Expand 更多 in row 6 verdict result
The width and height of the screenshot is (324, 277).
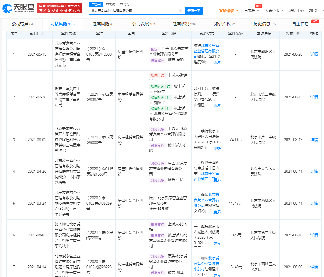click(x=217, y=244)
